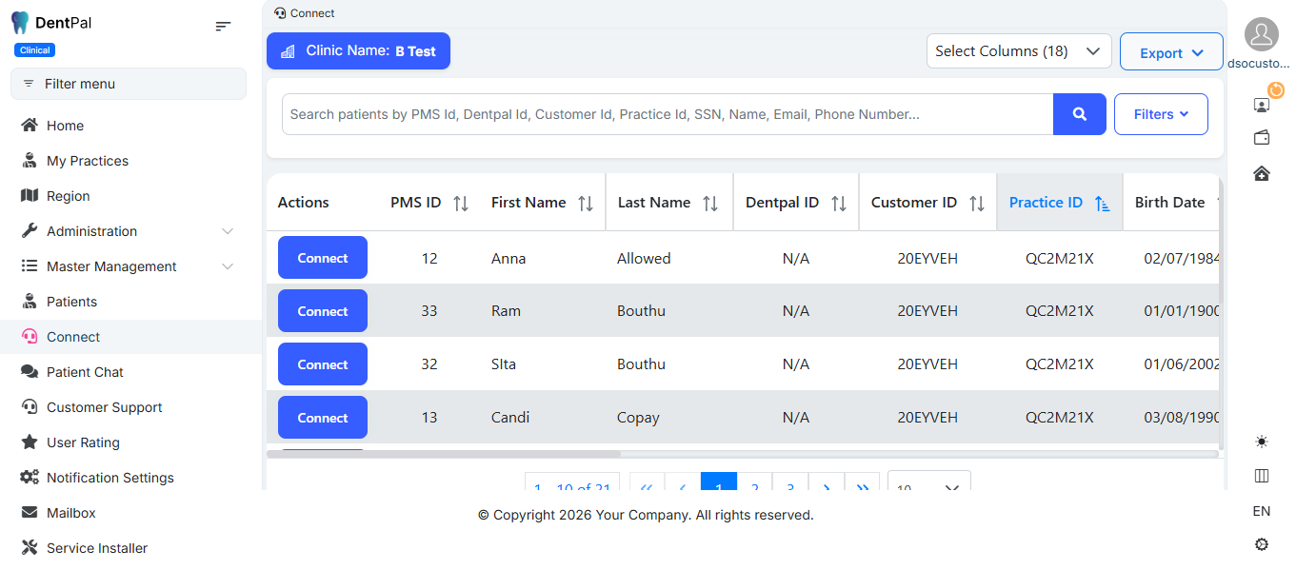
Task: Sort table by PMS ID column
Action: (461, 203)
